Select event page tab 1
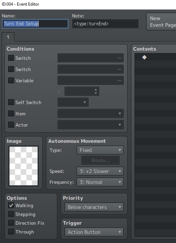 click(x=8, y=37)
